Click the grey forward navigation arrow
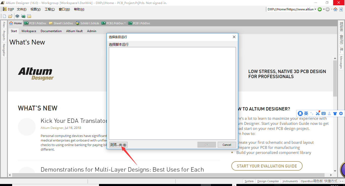 (328, 9)
